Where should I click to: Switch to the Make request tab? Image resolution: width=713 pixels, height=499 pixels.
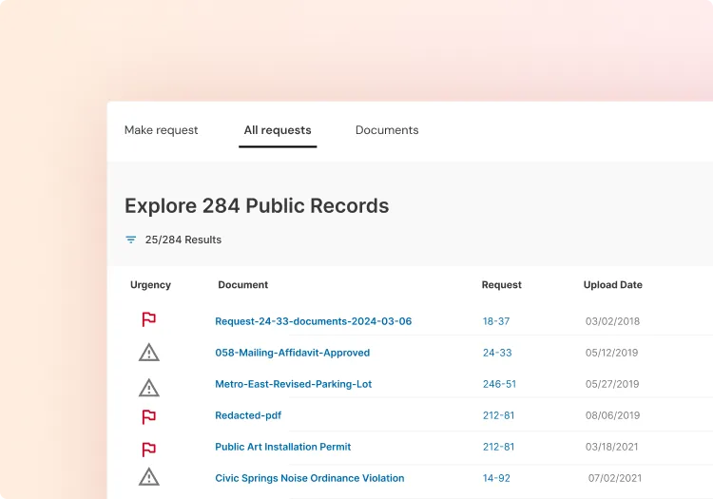tap(161, 130)
